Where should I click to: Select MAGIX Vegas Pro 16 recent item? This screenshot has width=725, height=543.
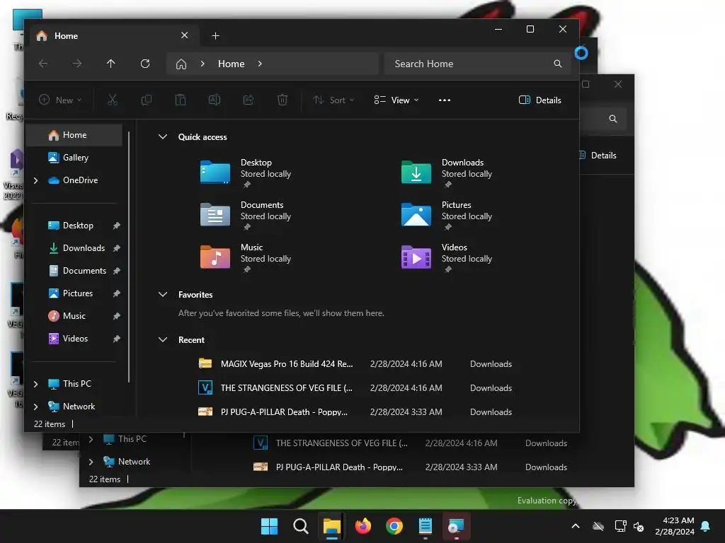tap(356, 364)
